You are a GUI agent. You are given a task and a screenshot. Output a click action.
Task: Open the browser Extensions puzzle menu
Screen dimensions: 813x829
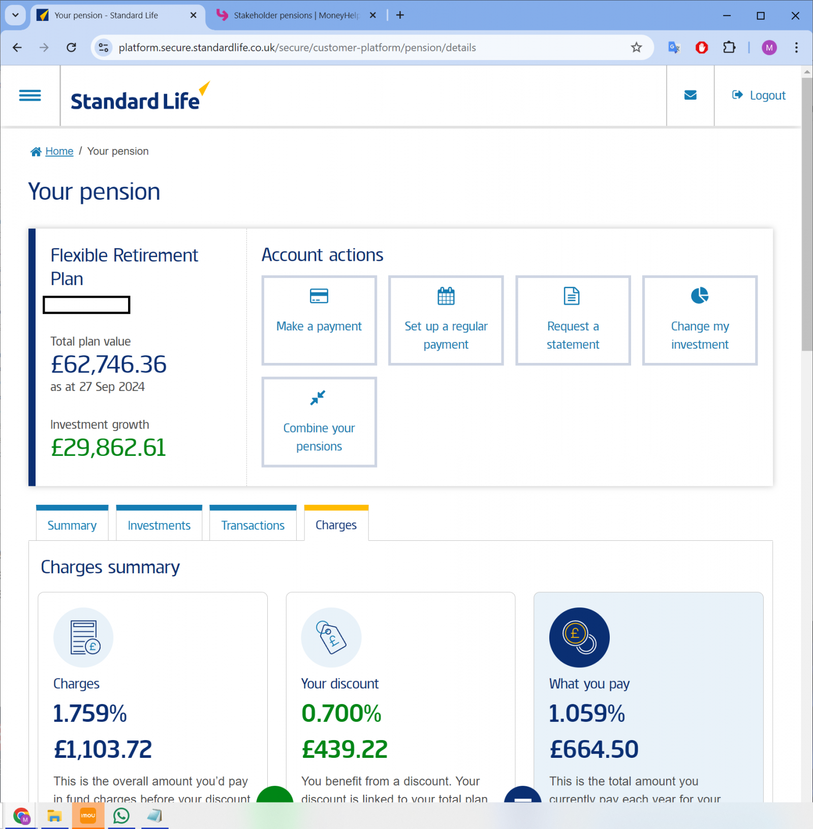click(729, 47)
